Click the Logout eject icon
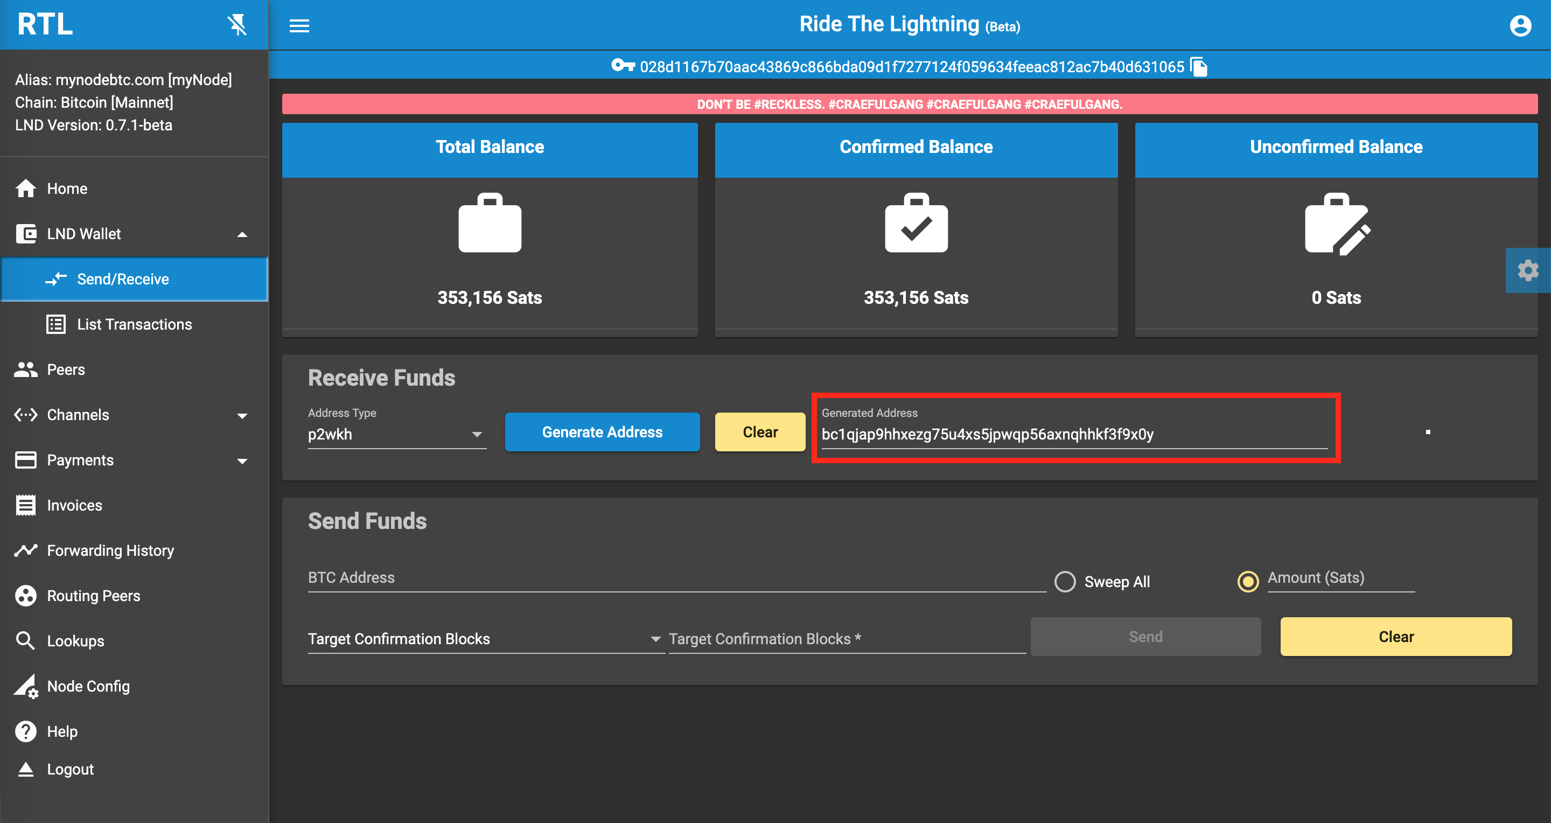 pyautogui.click(x=25, y=770)
